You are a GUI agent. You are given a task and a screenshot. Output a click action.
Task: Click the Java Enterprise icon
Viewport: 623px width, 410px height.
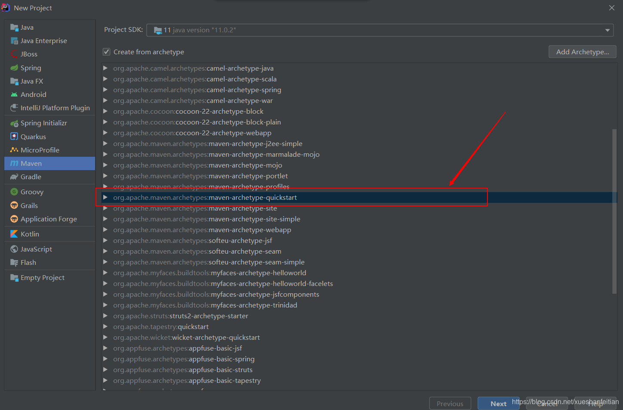(14, 41)
